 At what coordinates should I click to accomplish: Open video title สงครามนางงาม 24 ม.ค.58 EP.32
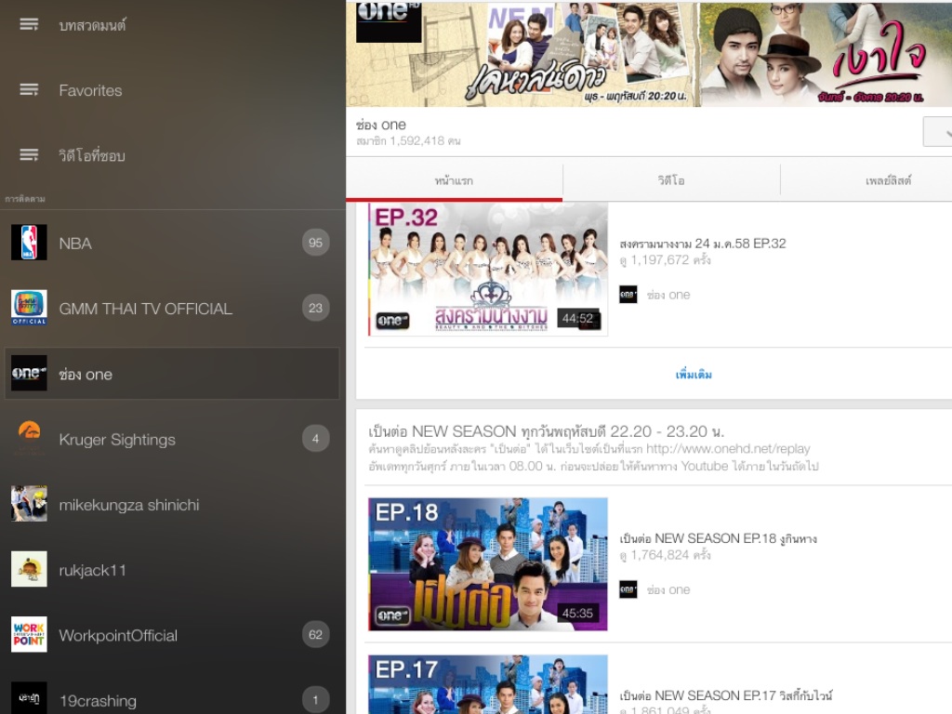tap(703, 244)
